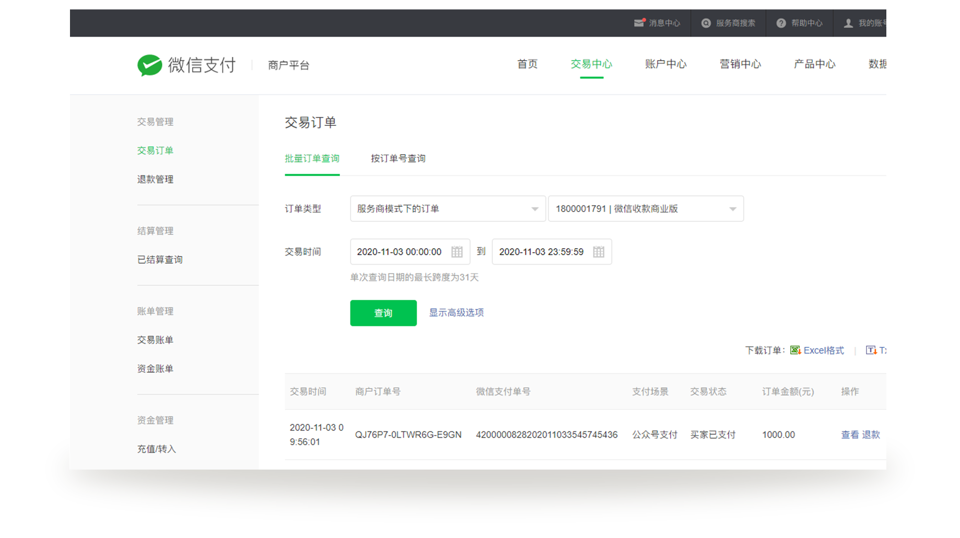Screen dimensions: 960x538
Task: Click the 商户平台 label beside logo
Action: [x=289, y=65]
